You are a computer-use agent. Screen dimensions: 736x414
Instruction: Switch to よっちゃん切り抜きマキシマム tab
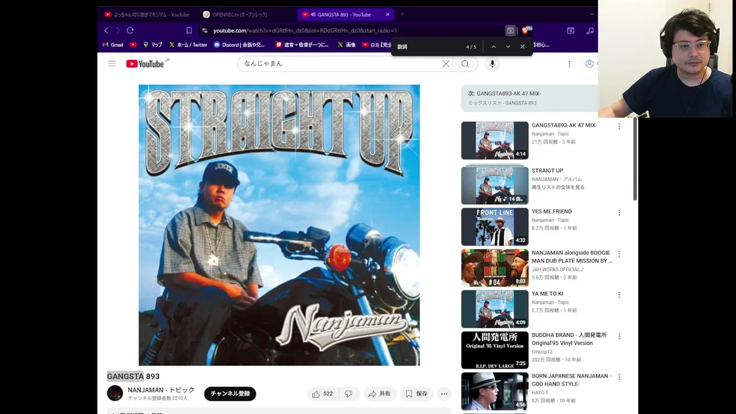click(147, 14)
